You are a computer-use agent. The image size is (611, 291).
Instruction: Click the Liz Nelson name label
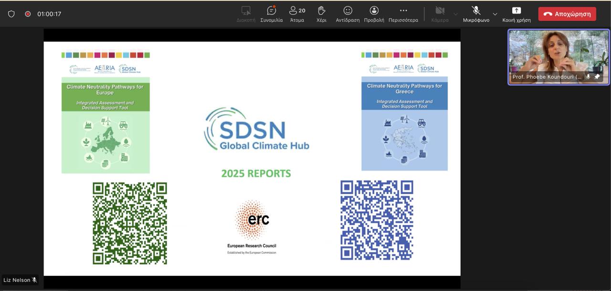point(17,280)
